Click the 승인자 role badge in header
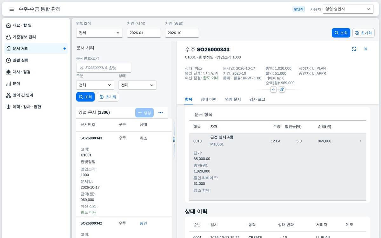Screen dimensions: 381x238 298,9
